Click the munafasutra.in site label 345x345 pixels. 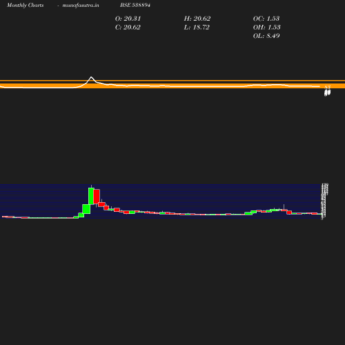pos(81,6)
